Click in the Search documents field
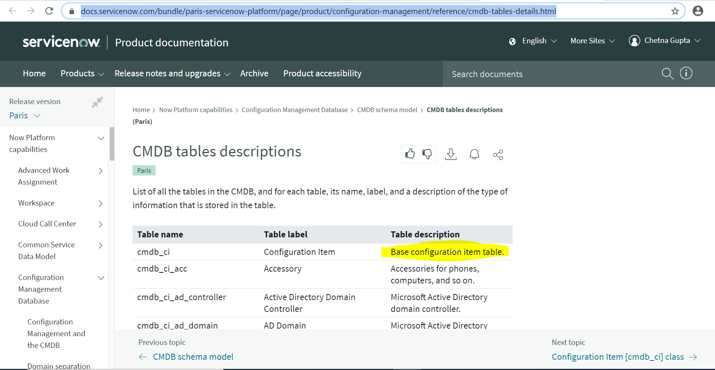Image resolution: width=715 pixels, height=370 pixels. coord(550,74)
